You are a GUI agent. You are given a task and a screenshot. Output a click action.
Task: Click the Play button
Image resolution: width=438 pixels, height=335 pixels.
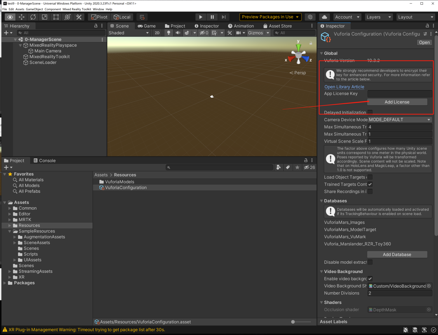point(200,17)
